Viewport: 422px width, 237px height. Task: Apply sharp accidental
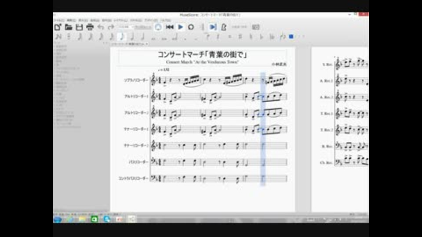240,36
